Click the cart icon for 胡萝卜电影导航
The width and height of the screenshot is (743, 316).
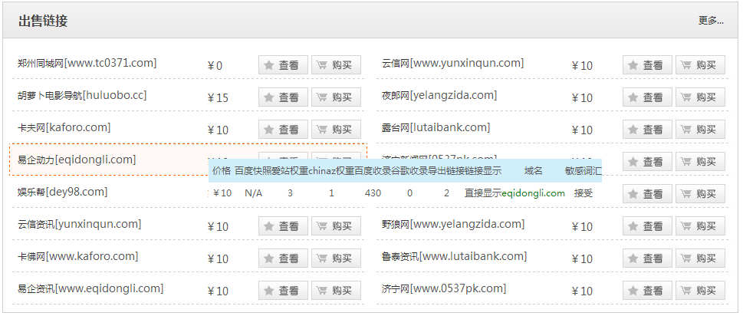coord(321,97)
